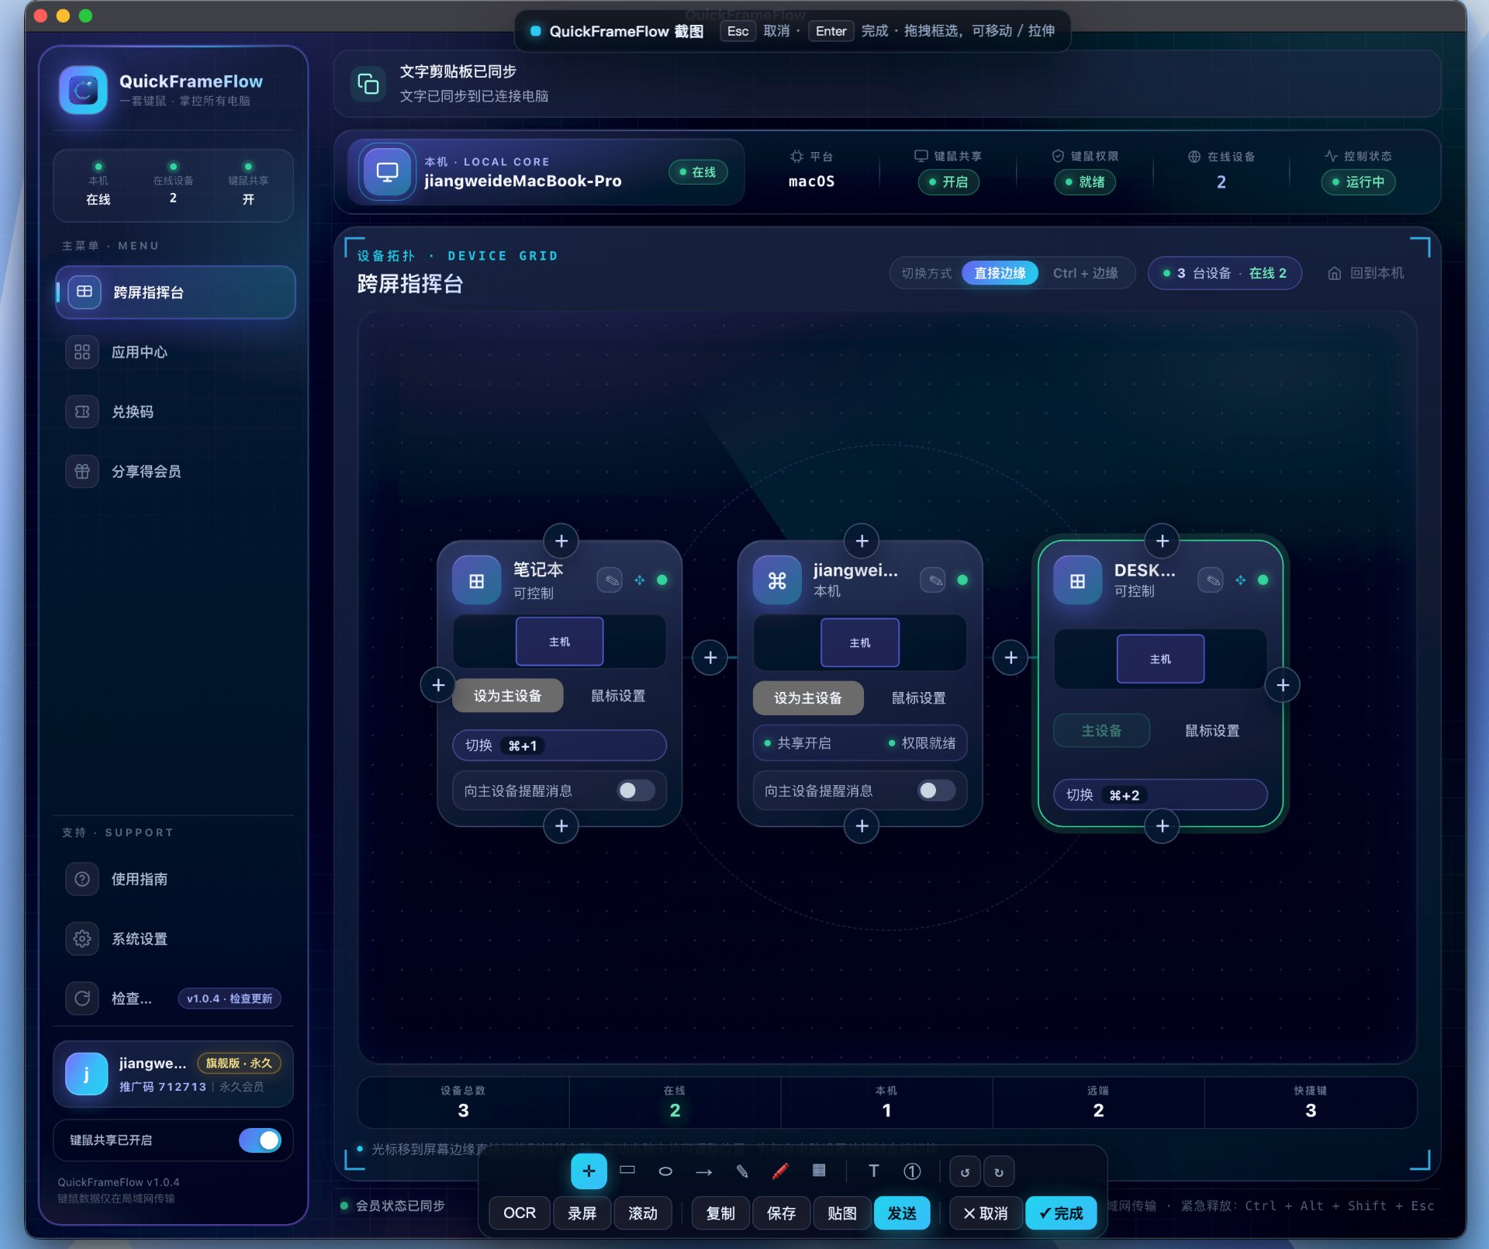Open 应用中心 in sidebar
The width and height of the screenshot is (1489, 1249).
pyautogui.click(x=175, y=352)
